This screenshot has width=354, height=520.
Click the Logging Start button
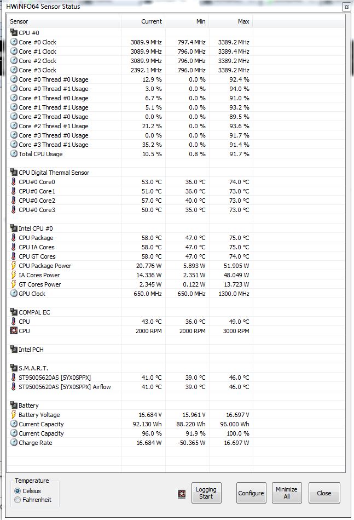point(206,493)
